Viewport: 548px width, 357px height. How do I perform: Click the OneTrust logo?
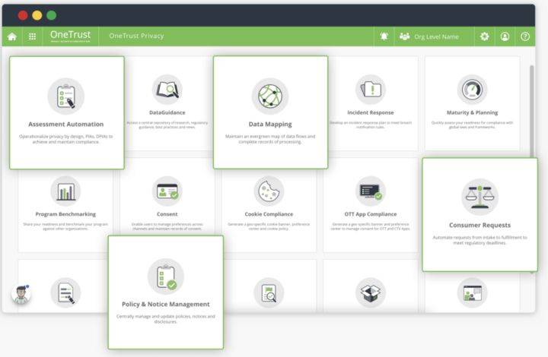click(70, 36)
